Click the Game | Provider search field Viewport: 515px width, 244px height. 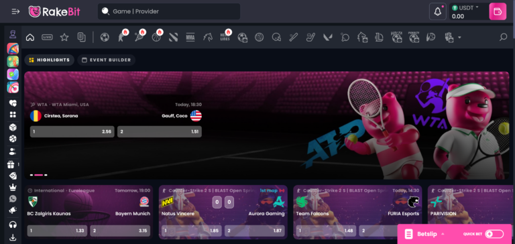coord(169,11)
